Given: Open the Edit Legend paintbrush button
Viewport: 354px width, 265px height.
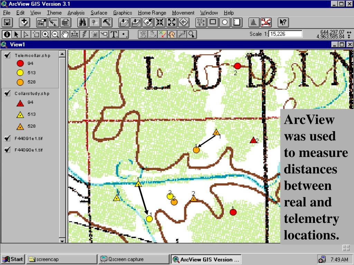Looking at the screenshot, I should point(54,22).
